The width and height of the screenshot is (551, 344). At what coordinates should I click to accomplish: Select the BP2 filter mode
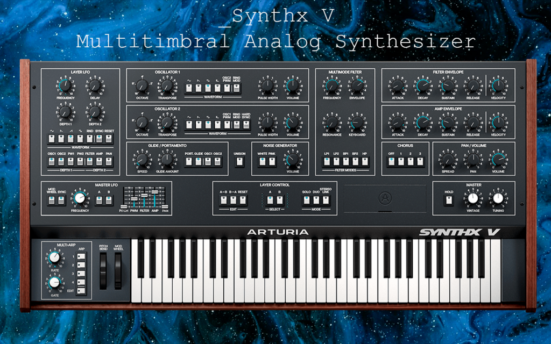pos(355,161)
